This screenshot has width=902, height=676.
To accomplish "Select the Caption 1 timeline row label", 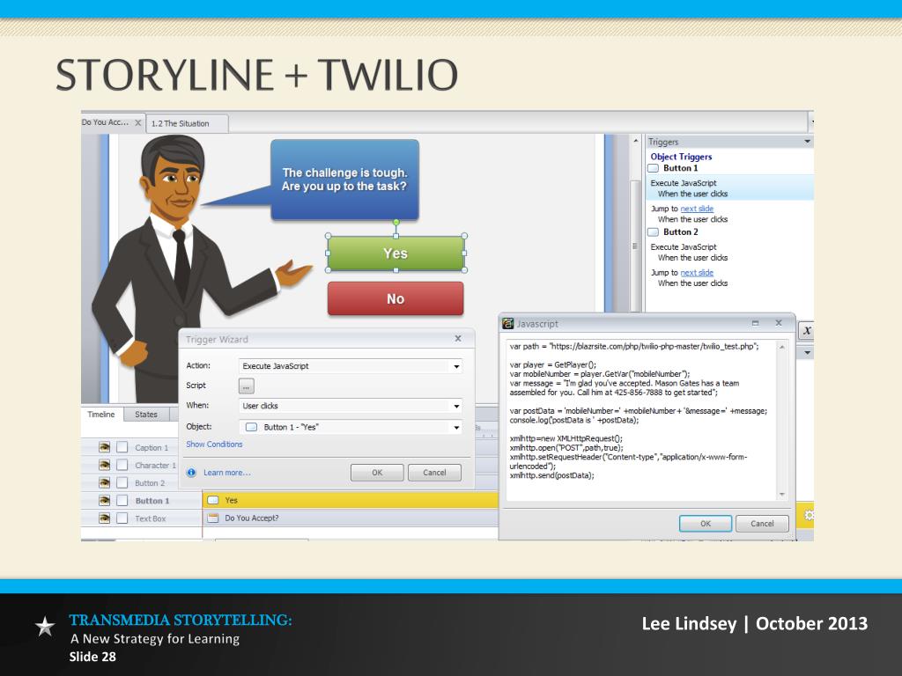I will click(152, 447).
